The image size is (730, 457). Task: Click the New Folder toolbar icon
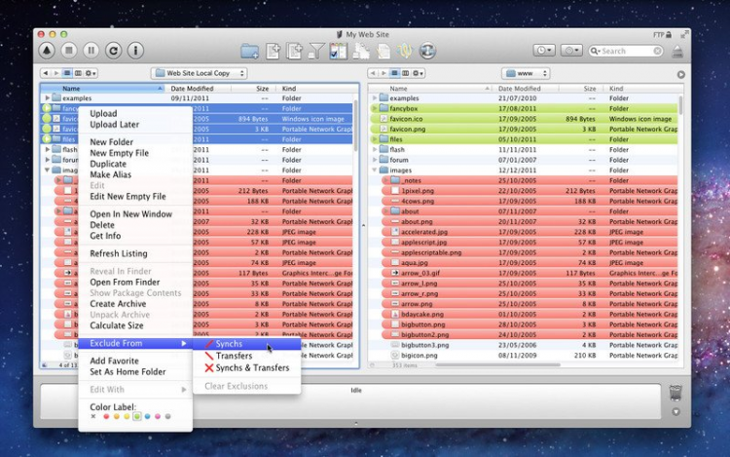(x=250, y=51)
